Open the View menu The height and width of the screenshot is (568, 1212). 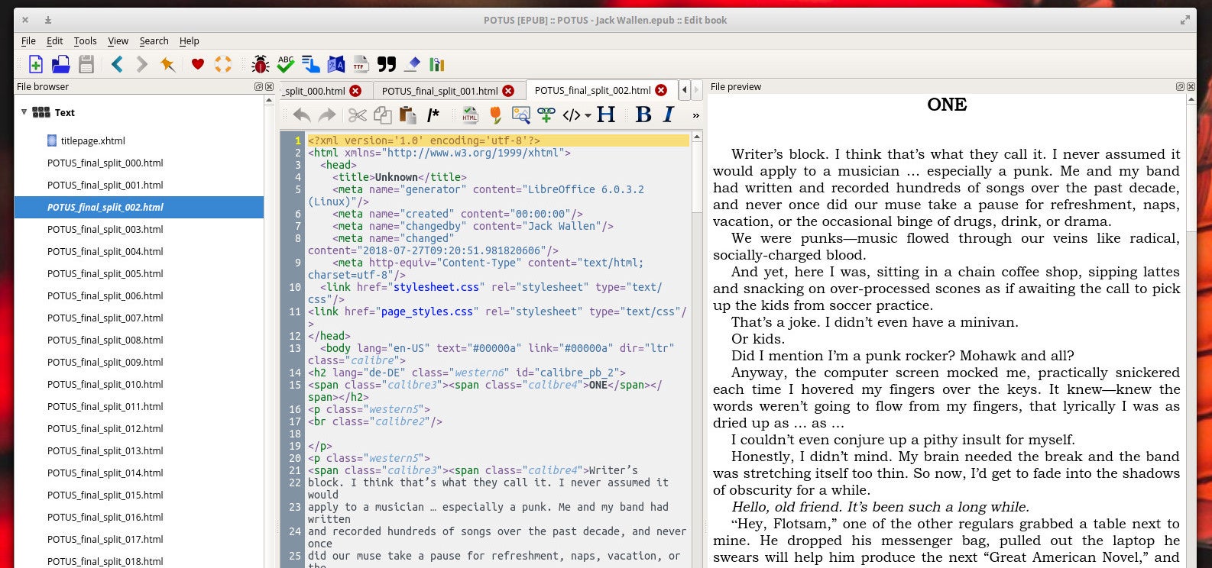[x=118, y=40]
